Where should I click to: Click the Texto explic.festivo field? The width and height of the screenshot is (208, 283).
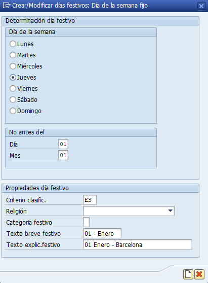(x=138, y=244)
